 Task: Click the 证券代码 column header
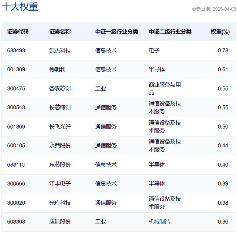(x=18, y=32)
